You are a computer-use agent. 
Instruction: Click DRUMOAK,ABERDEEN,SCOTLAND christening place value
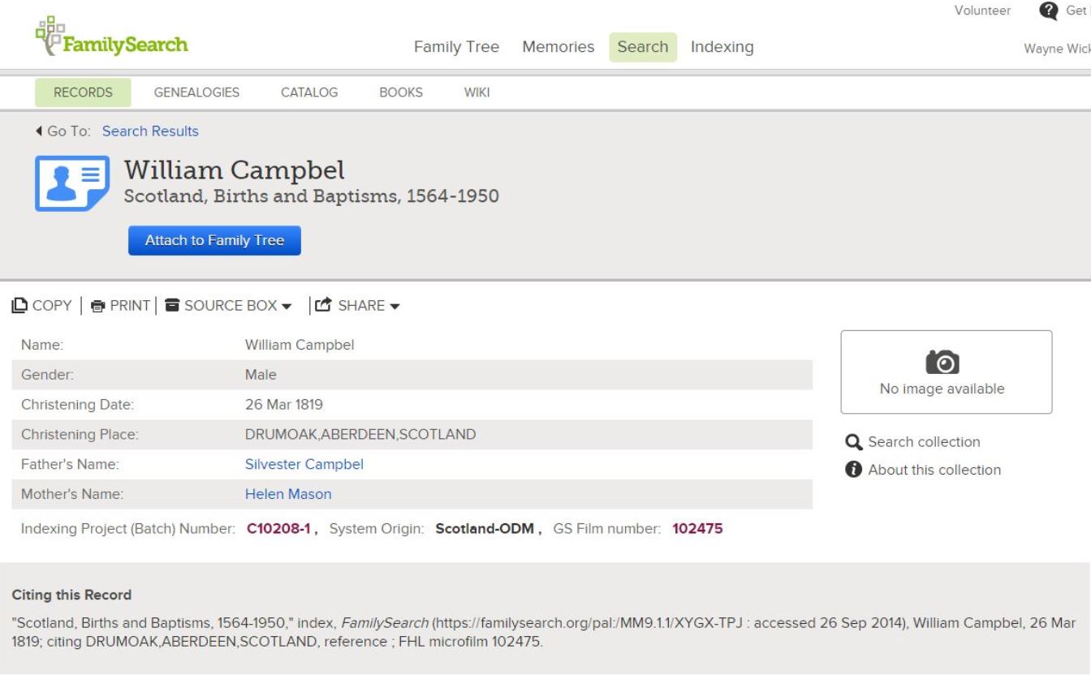click(360, 434)
